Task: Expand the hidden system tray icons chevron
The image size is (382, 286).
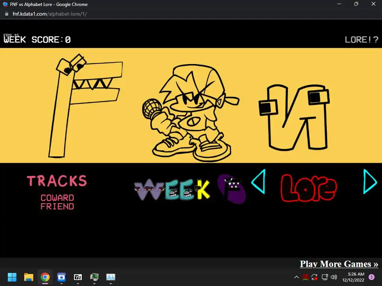Action: click(297, 277)
